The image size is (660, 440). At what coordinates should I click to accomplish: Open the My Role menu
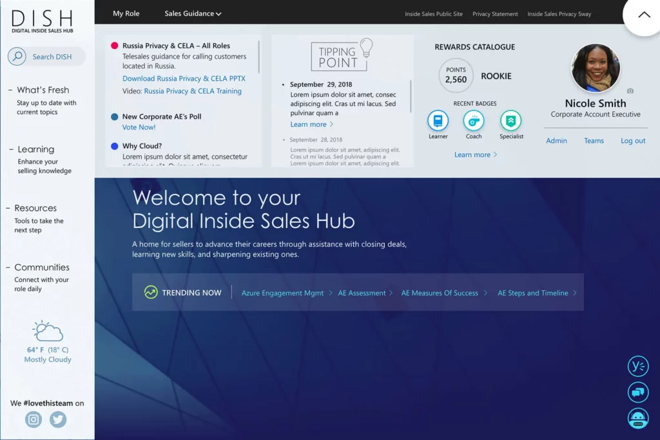(x=126, y=14)
